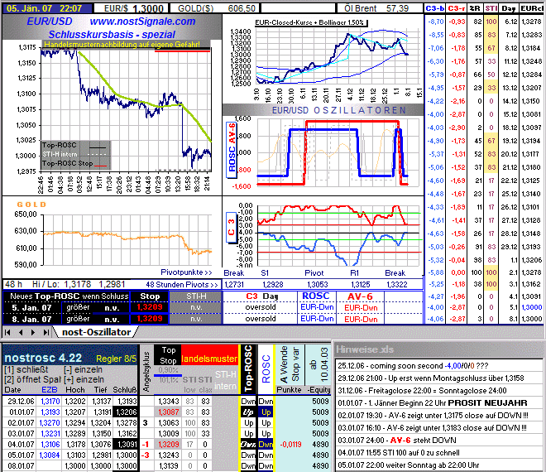Go to previous sheet using left arrow
Image resolution: width=546 pixels, height=472 pixels.
point(21,332)
